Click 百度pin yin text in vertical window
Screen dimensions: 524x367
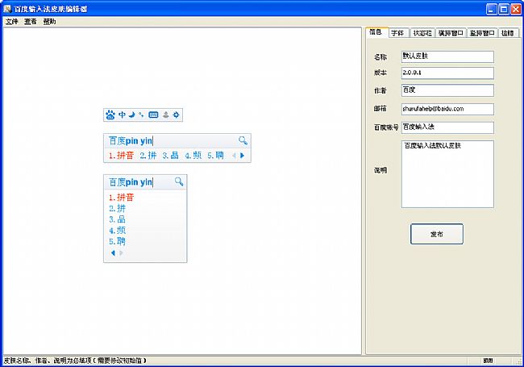click(x=131, y=182)
